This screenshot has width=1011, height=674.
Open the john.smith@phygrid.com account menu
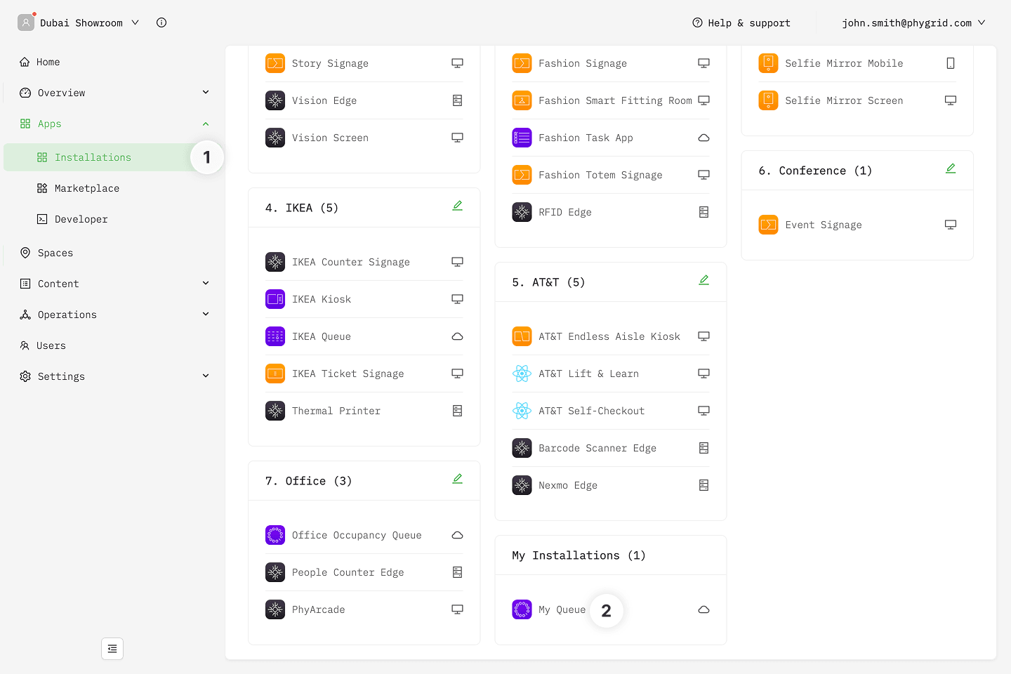(x=913, y=22)
